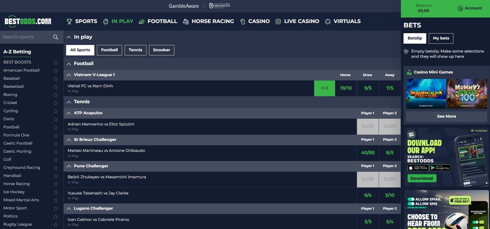Select the Tennis filter tab
The height and width of the screenshot is (229, 490).
[135, 50]
